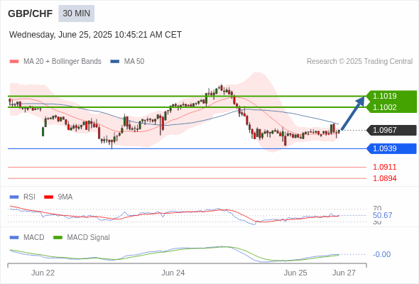Click the 1.1002 resistance price label
This screenshot has height=284, width=419.
click(384, 107)
